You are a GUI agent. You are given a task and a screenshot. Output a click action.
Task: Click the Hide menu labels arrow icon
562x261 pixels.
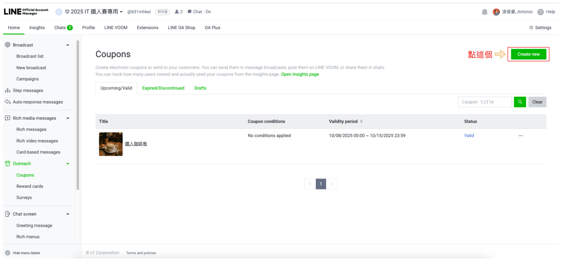[x=7, y=253]
